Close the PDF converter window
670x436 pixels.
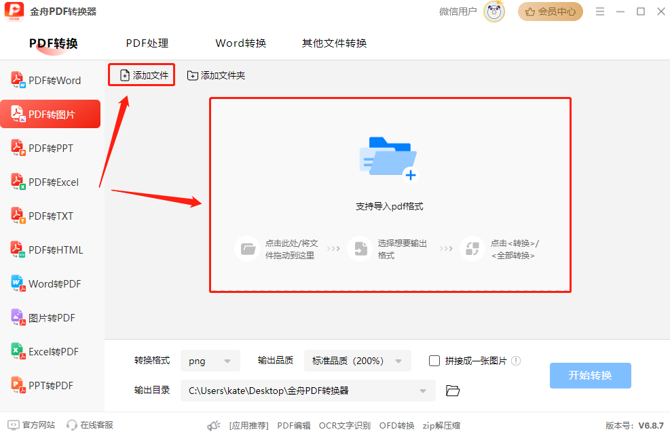pyautogui.click(x=661, y=12)
